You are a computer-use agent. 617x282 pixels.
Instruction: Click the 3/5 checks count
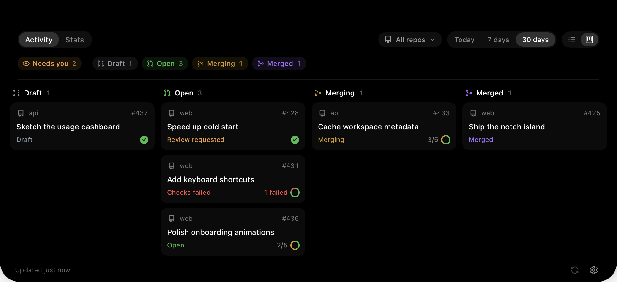[x=433, y=140]
